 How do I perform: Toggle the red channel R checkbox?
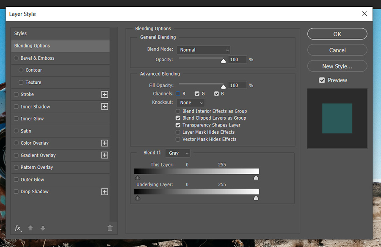pyautogui.click(x=178, y=93)
